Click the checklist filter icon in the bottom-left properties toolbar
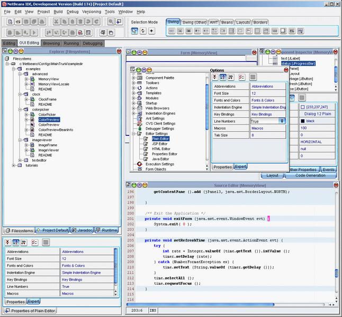Viewport: 342px width, 317px height. click(x=35, y=243)
